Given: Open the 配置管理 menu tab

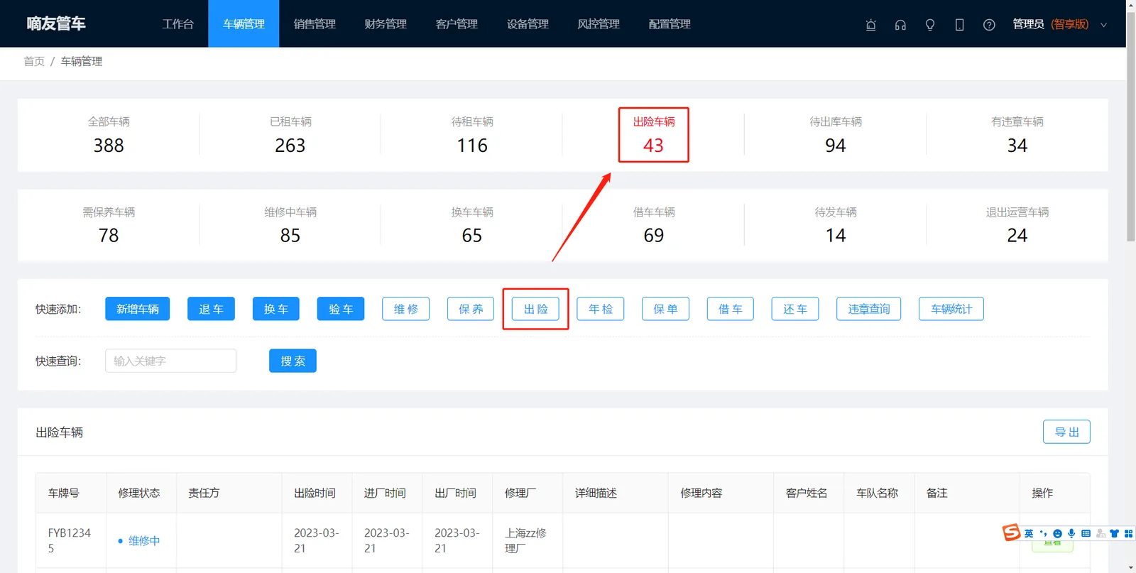Looking at the screenshot, I should (x=670, y=24).
